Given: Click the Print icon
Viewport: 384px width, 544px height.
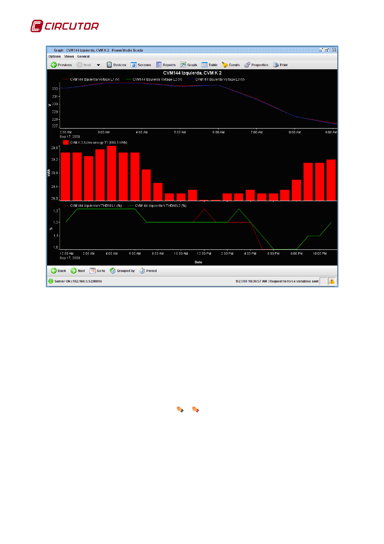Looking at the screenshot, I should 276,65.
